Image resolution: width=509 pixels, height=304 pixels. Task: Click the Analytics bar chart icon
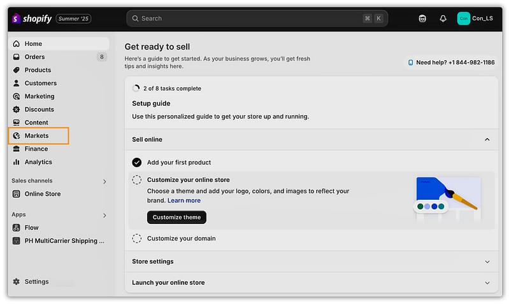(x=17, y=162)
